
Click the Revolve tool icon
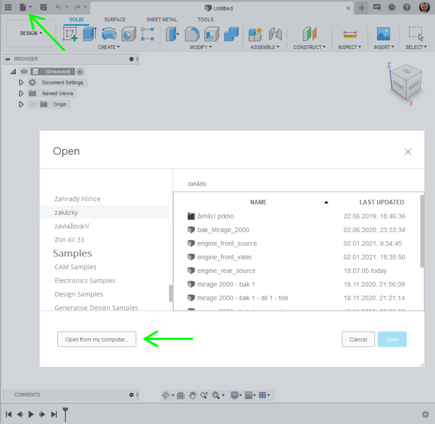coord(109,34)
